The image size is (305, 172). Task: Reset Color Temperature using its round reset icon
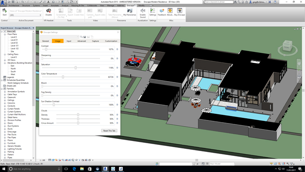click(117, 77)
